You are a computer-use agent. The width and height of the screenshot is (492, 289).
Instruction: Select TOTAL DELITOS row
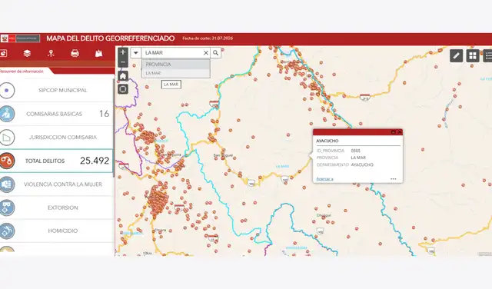click(x=56, y=161)
